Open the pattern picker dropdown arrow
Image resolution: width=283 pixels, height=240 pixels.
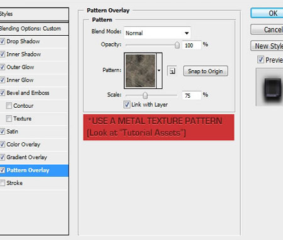[159, 71]
